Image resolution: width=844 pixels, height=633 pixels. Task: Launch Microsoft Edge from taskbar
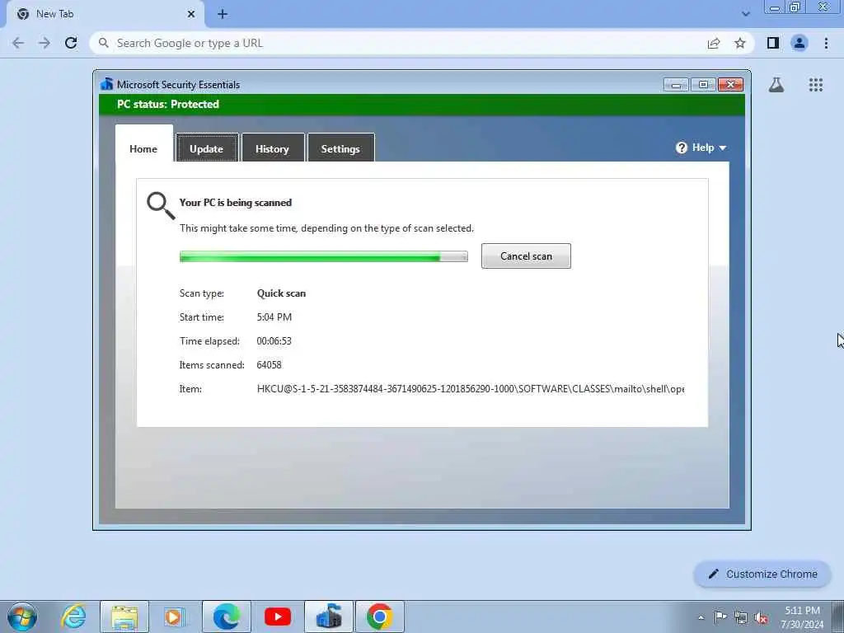point(226,617)
